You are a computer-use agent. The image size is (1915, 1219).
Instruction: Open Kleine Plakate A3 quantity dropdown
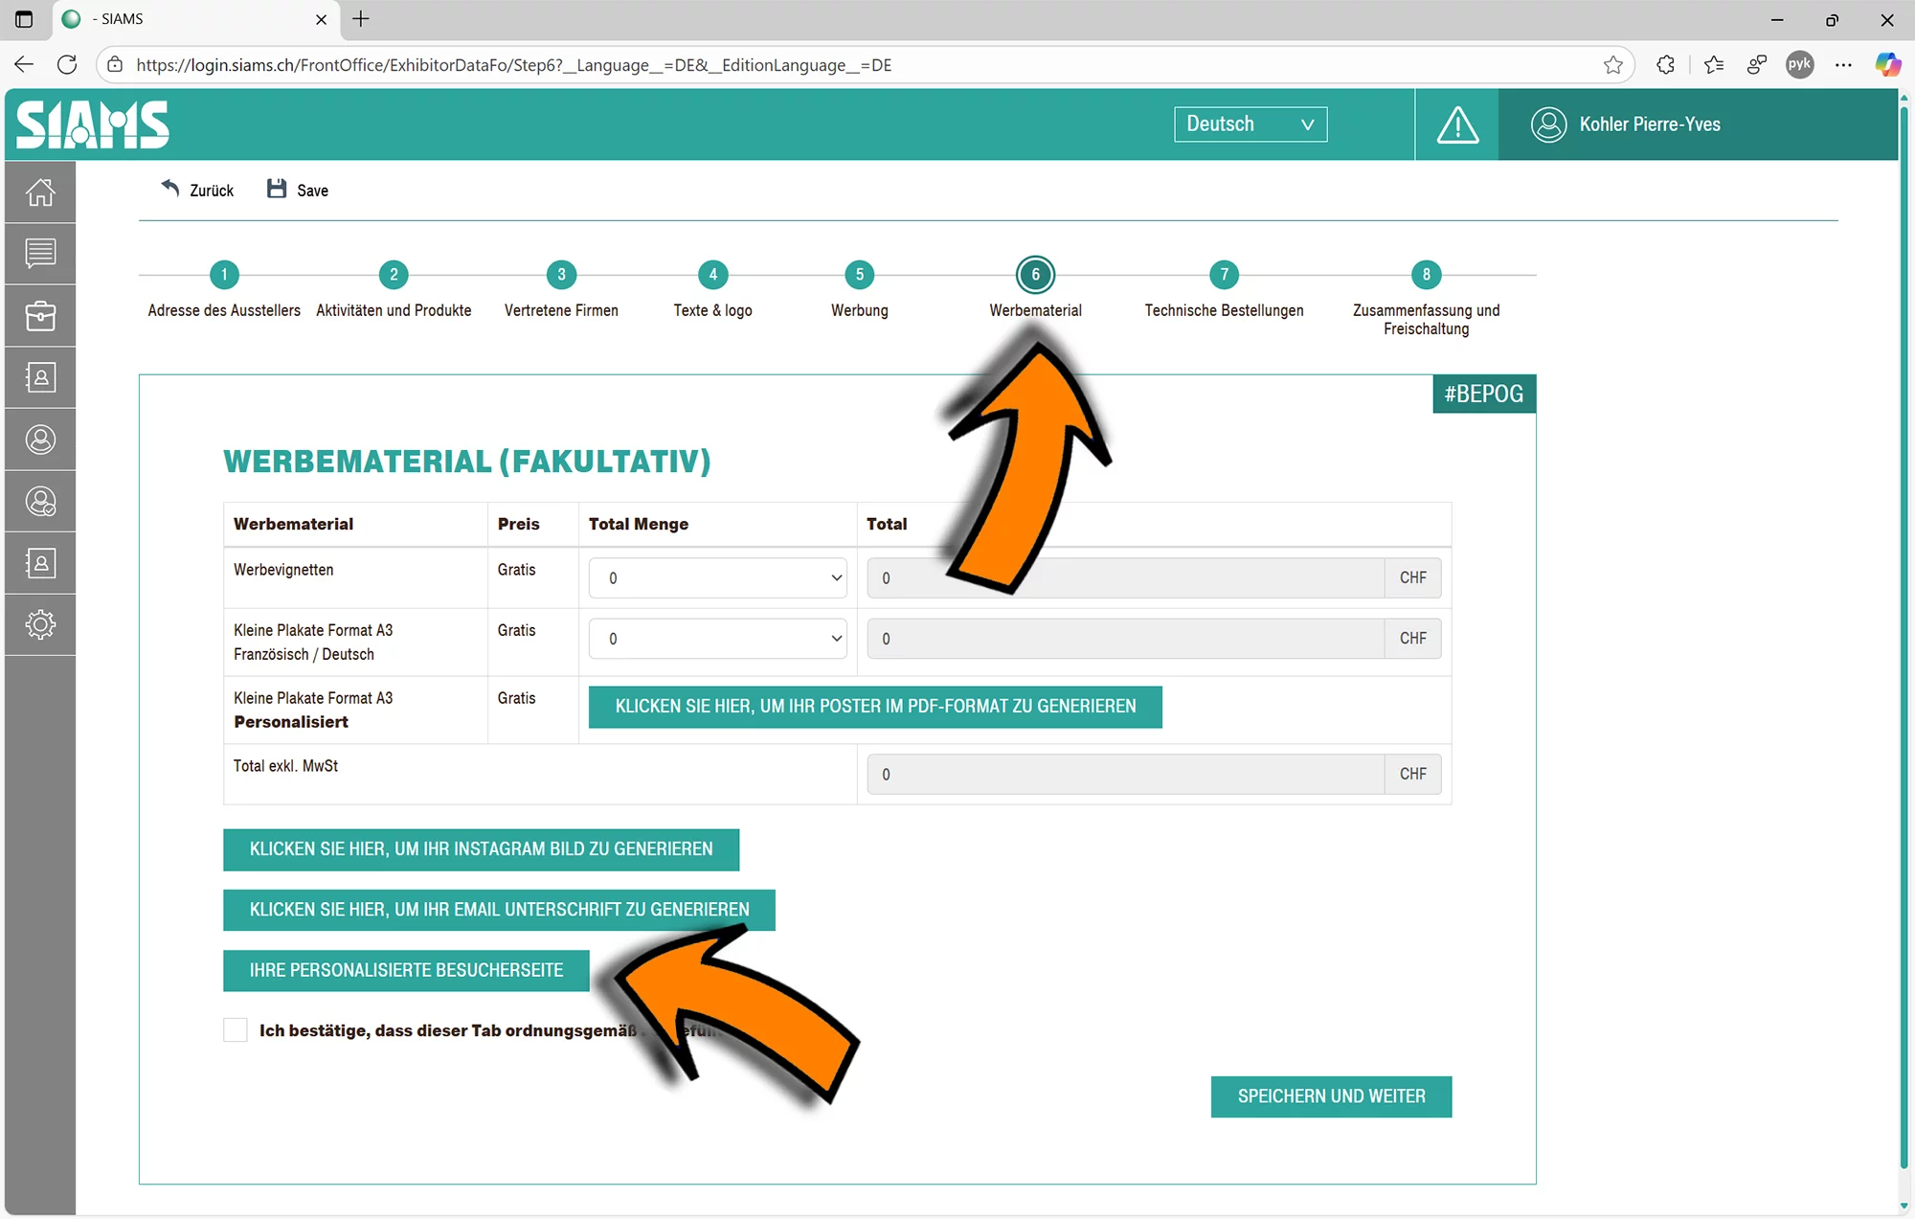tap(717, 639)
